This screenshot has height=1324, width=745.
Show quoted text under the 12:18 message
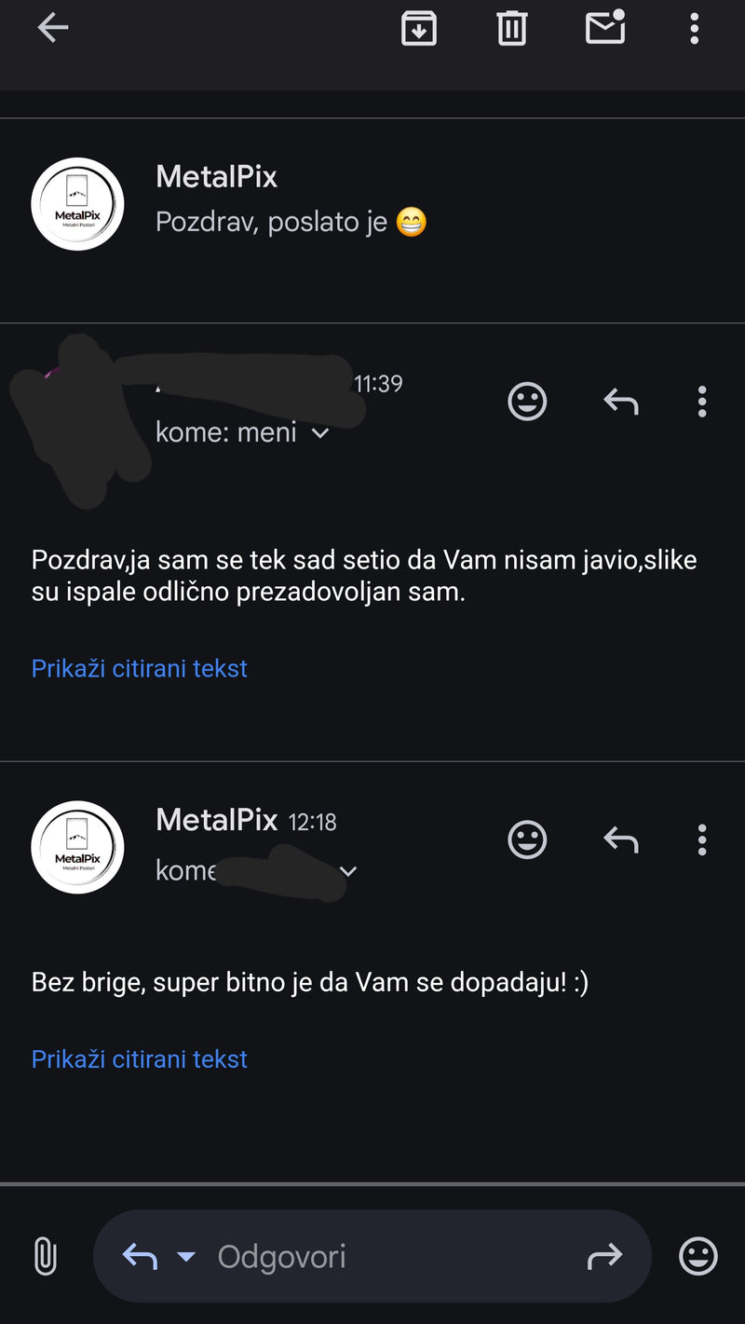point(140,1059)
